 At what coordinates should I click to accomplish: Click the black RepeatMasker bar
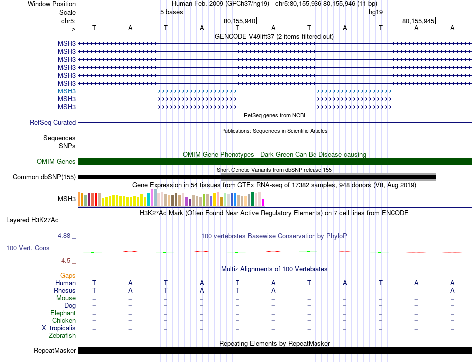[275, 350]
